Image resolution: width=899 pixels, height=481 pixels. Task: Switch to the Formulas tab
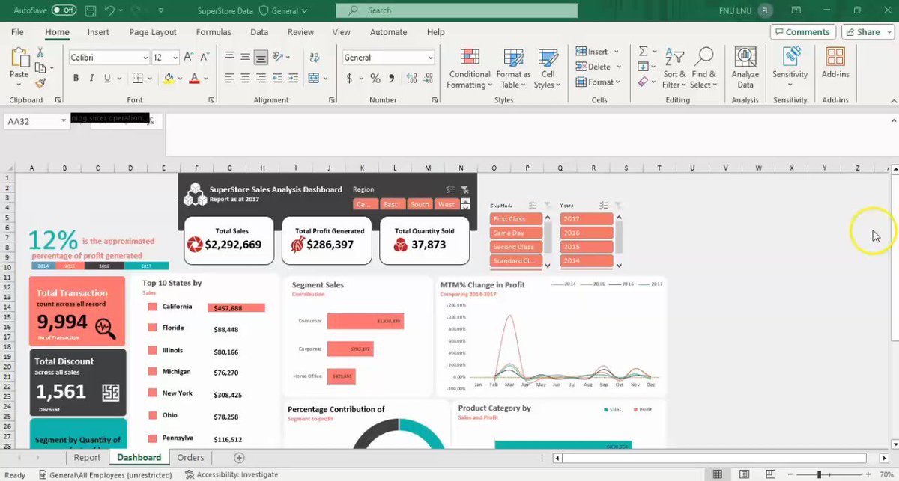214,32
